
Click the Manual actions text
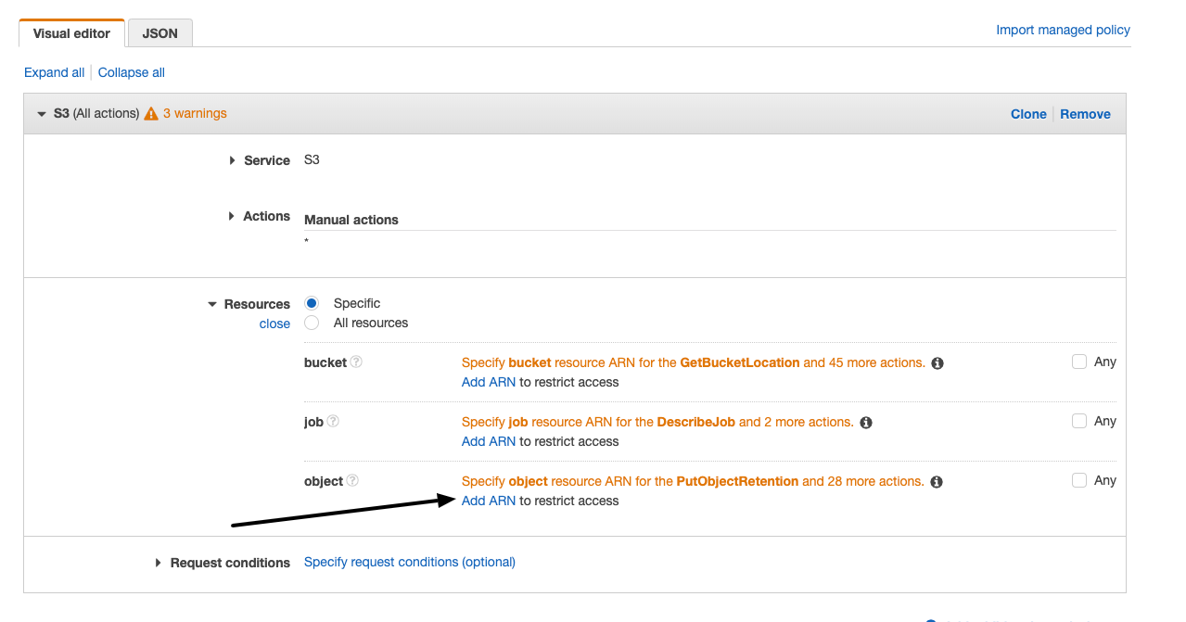tap(351, 220)
